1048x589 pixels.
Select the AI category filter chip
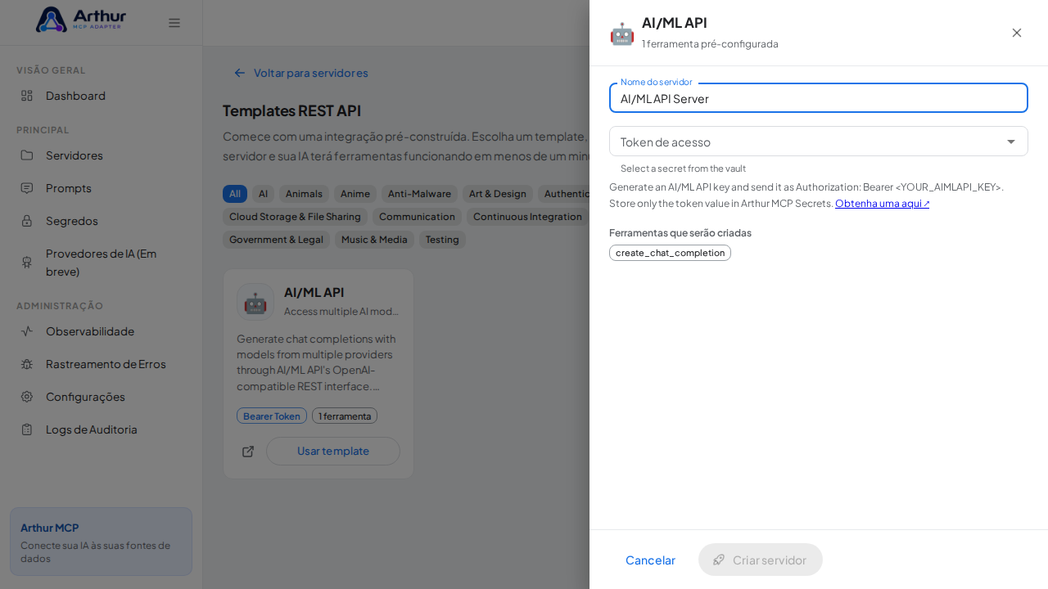click(264, 194)
